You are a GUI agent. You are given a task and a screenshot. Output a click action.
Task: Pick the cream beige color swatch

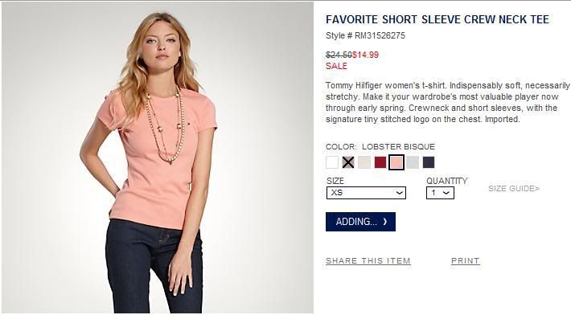pos(364,162)
